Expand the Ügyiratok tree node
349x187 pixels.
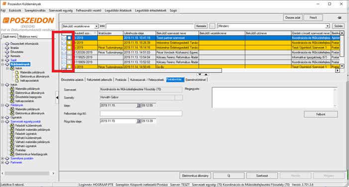click(x=2, y=118)
